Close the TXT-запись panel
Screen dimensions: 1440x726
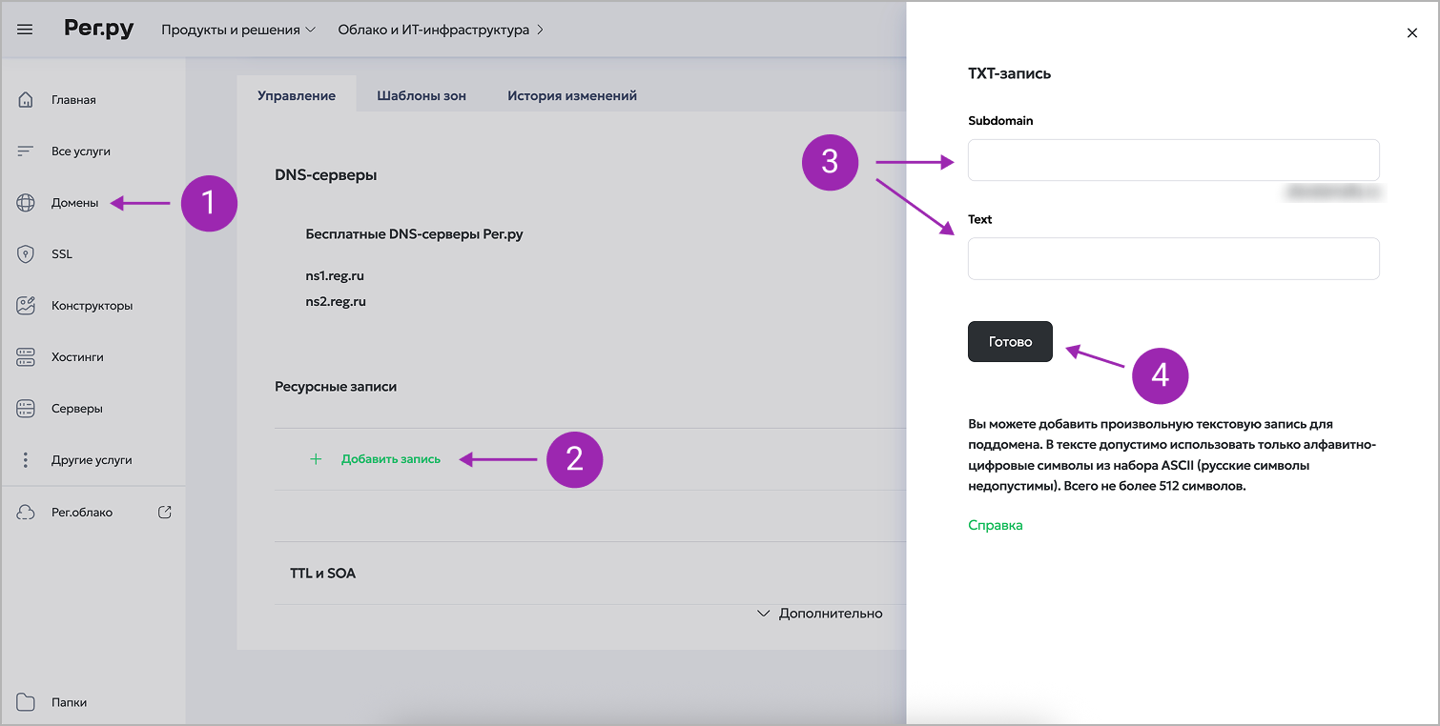click(1412, 33)
